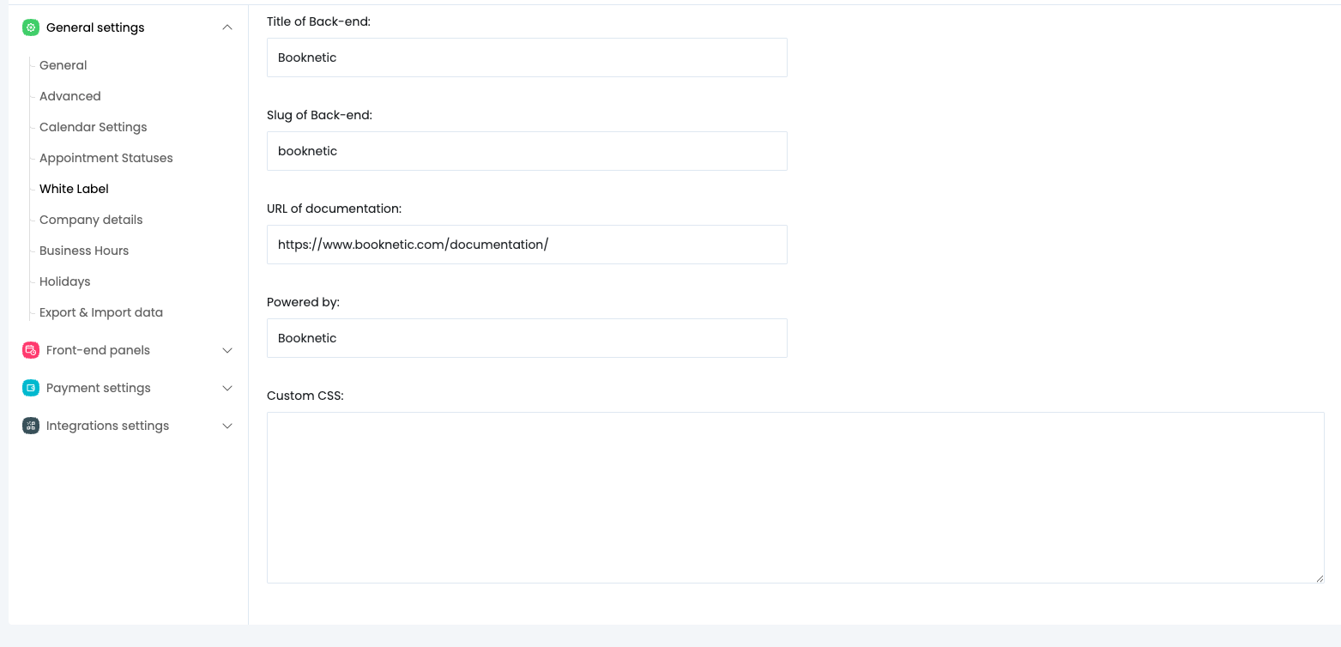Navigate to Business Hours
This screenshot has height=647, width=1341.
(x=84, y=251)
